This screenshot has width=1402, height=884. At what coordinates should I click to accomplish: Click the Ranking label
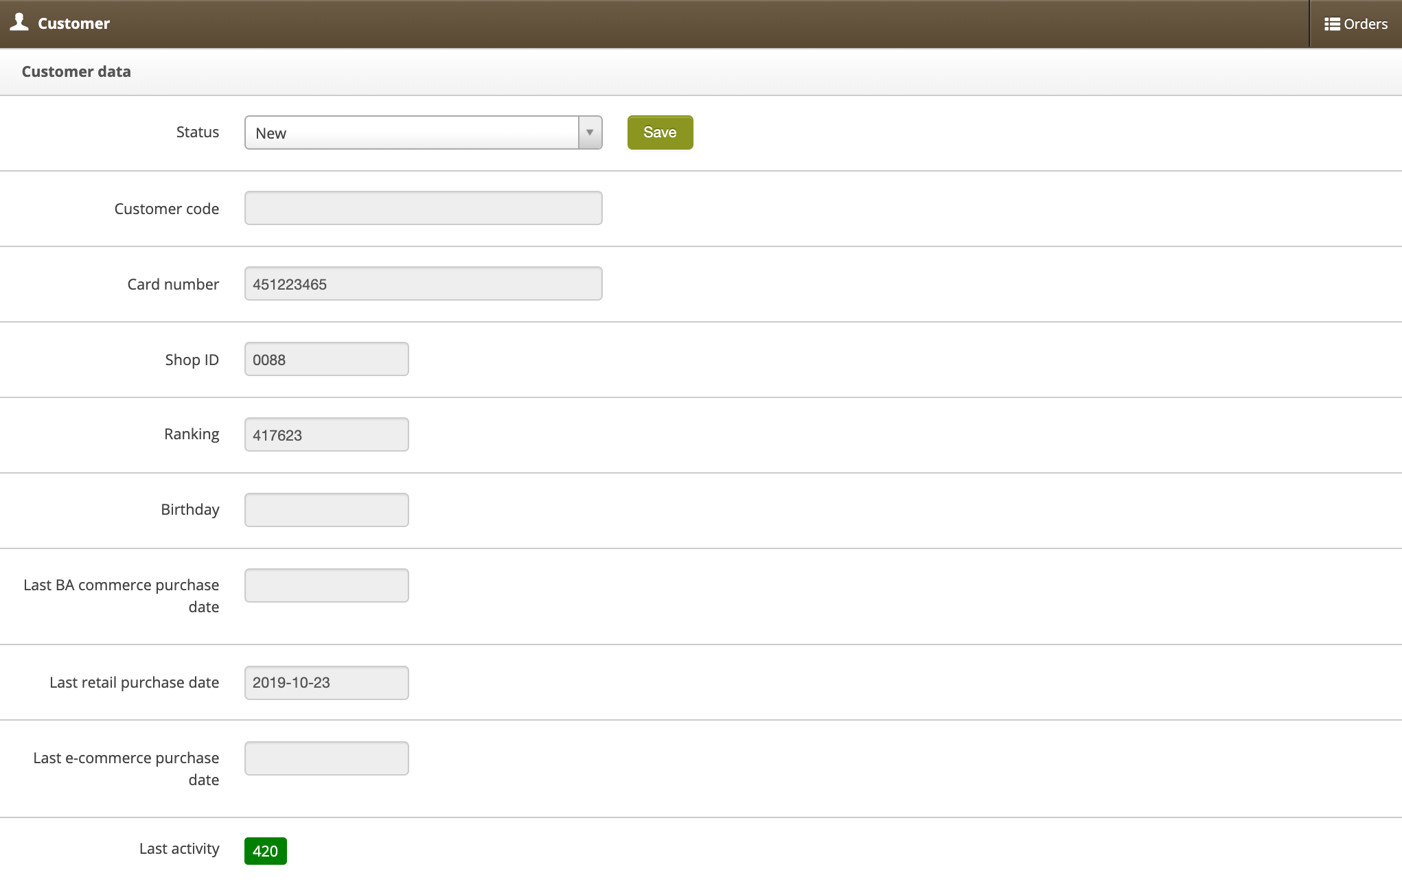(x=192, y=434)
